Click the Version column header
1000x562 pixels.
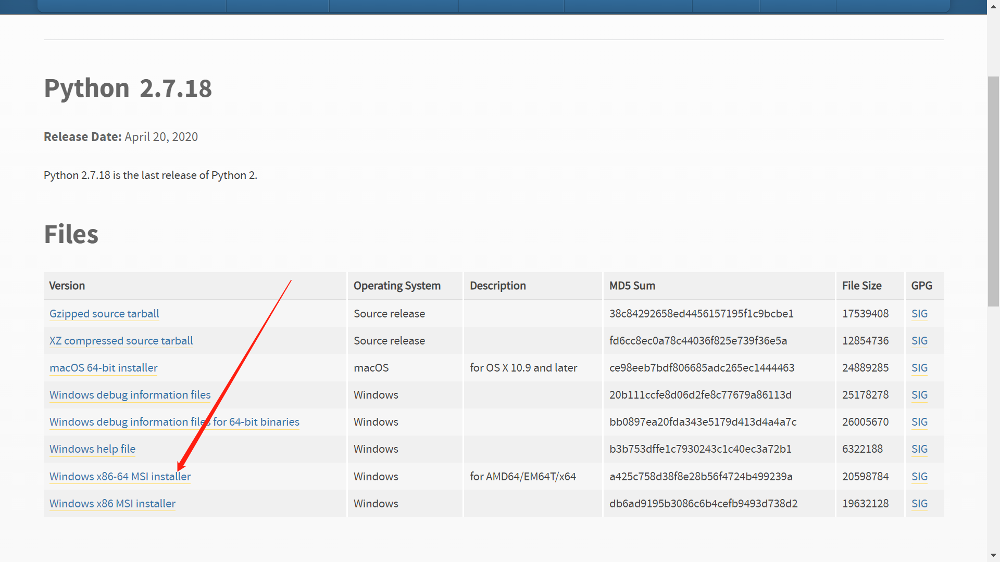pos(67,286)
